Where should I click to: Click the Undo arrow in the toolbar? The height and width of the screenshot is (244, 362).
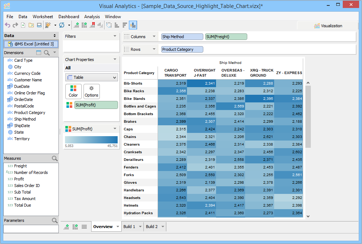pyautogui.click(x=7, y=25)
